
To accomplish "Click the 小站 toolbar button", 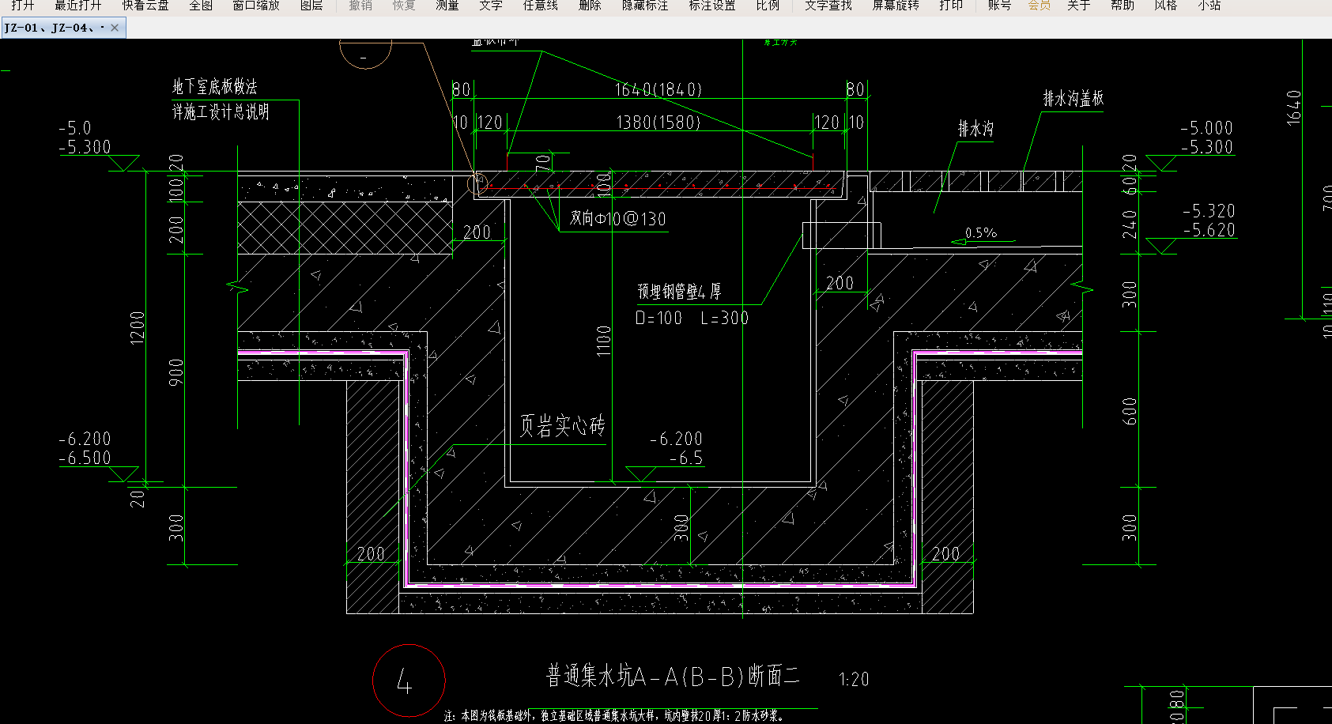I will 1209,5.
